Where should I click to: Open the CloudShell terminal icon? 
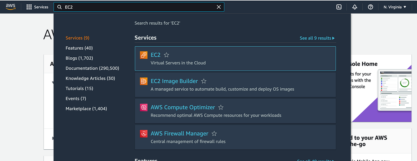(x=339, y=7)
